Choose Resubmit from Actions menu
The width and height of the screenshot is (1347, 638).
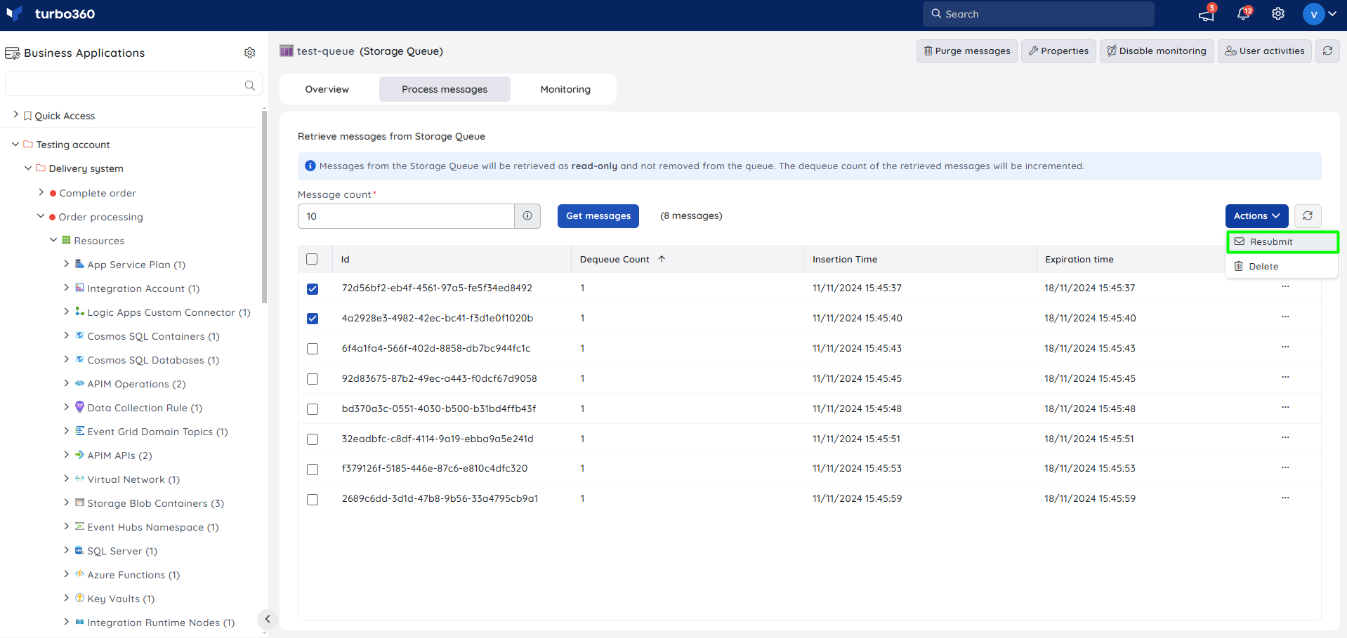(x=1282, y=241)
